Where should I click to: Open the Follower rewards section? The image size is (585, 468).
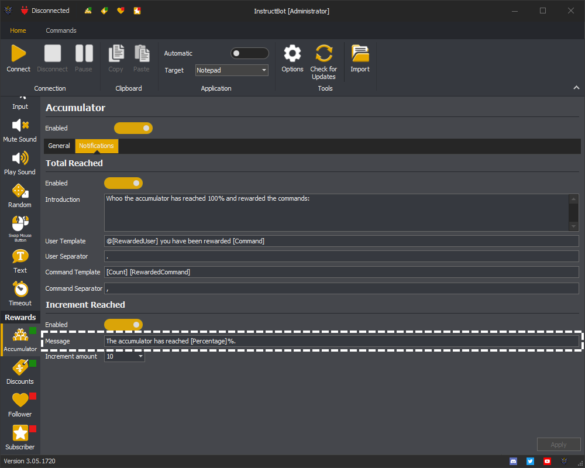pyautogui.click(x=20, y=405)
